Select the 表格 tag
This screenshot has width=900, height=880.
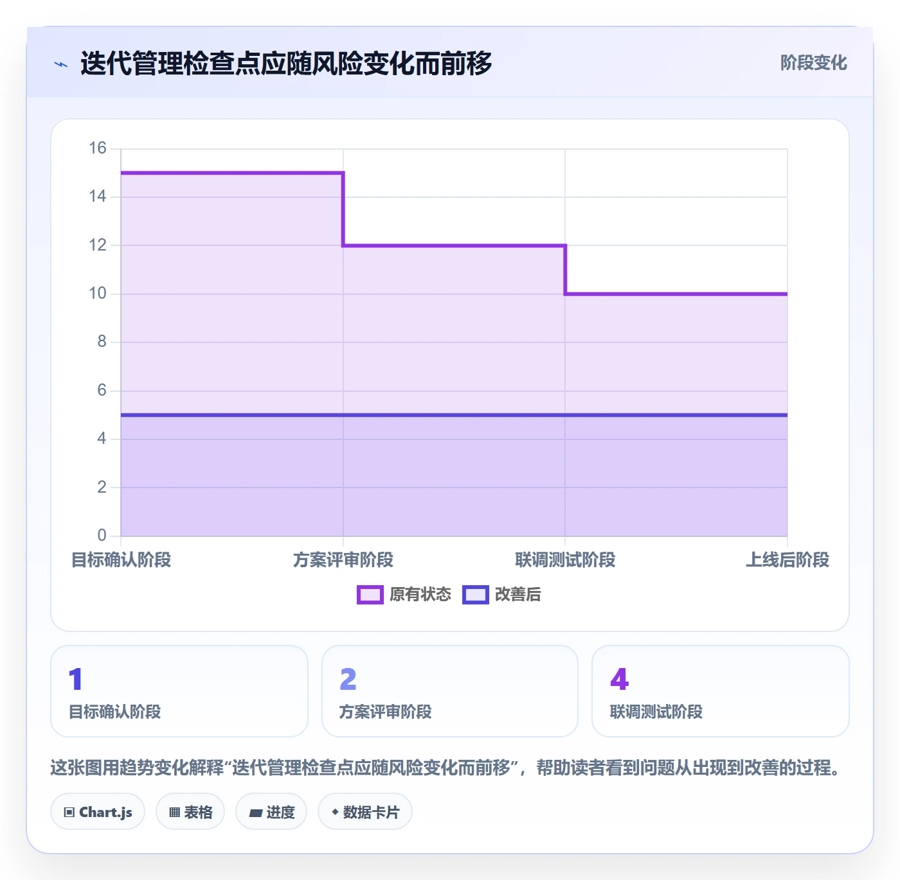[190, 812]
